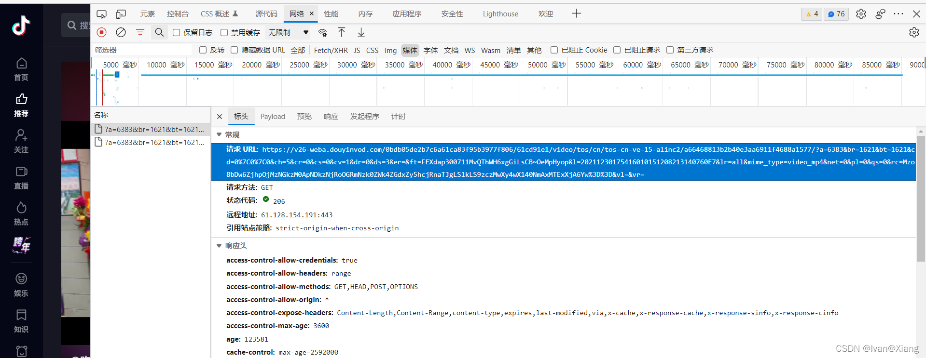Screen dimensions: 926x358
Task: Clear the network log
Action: coord(121,32)
